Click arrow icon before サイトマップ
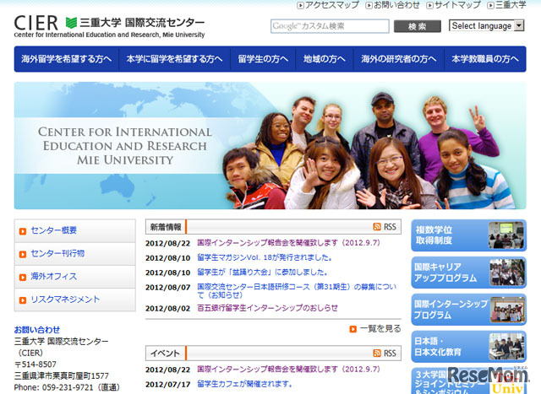The width and height of the screenshot is (541, 394). (x=430, y=5)
